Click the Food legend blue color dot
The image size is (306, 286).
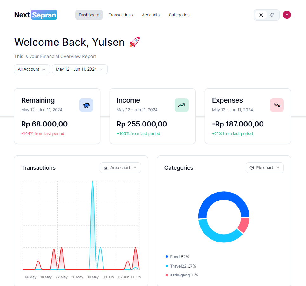[x=167, y=257]
